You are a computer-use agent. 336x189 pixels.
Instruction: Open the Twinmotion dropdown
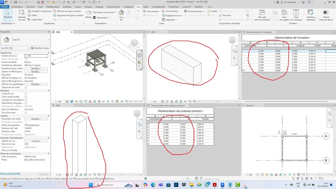[x=101, y=18]
